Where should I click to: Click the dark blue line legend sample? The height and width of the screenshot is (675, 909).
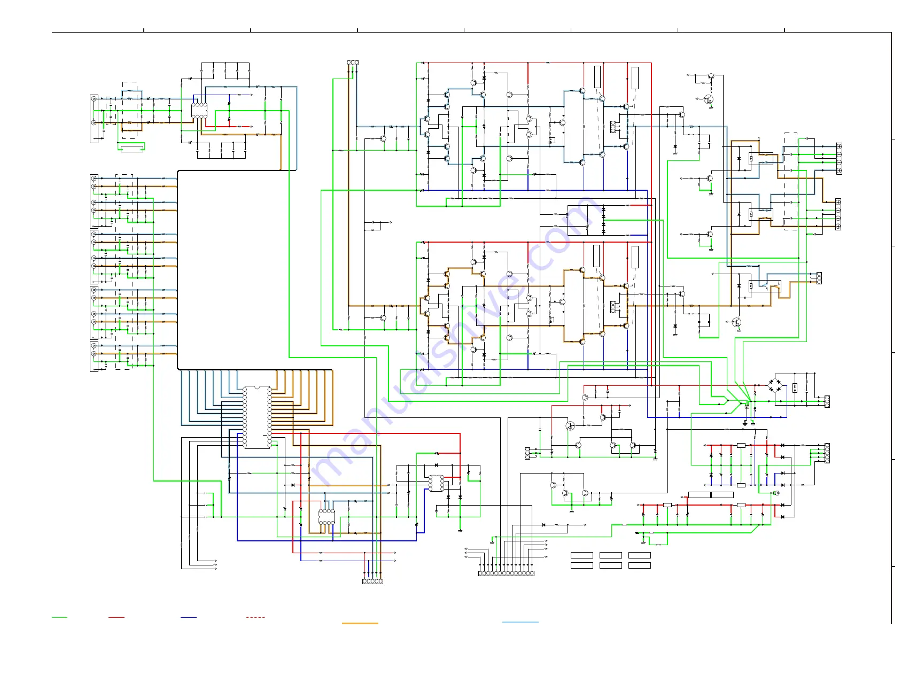coord(189,617)
